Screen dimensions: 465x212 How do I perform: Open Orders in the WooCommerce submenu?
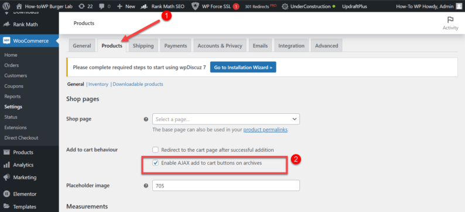click(12, 65)
